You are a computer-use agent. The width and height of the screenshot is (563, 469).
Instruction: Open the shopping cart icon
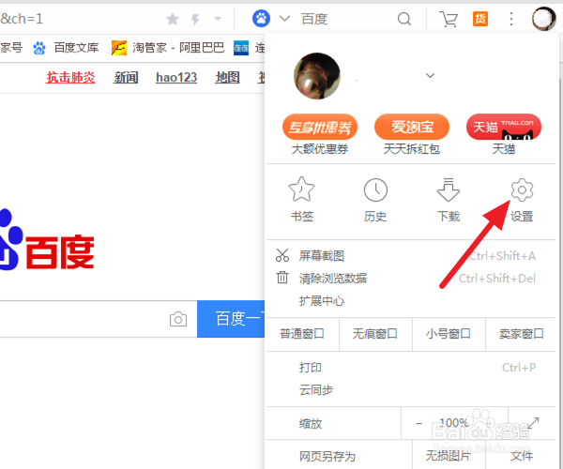(x=449, y=19)
